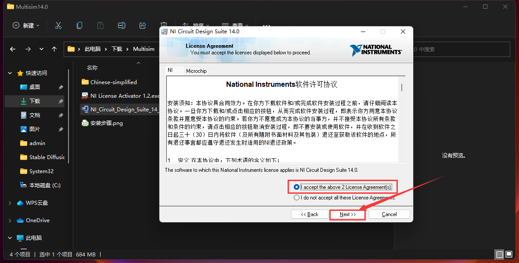Open 桌面 in quick access
519x263 pixels.
[x=35, y=87]
